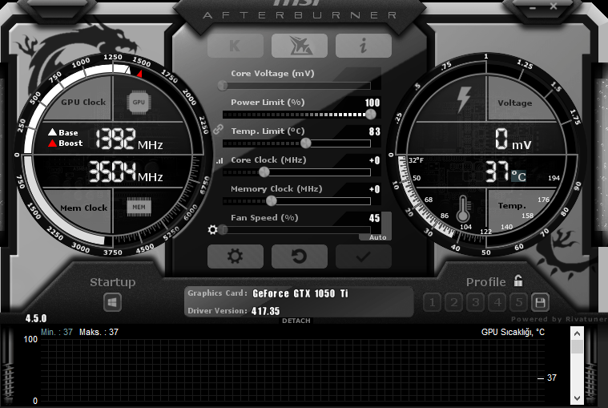Toggle the link icon beside Temp. Limit
The image size is (608, 408).
219,129
